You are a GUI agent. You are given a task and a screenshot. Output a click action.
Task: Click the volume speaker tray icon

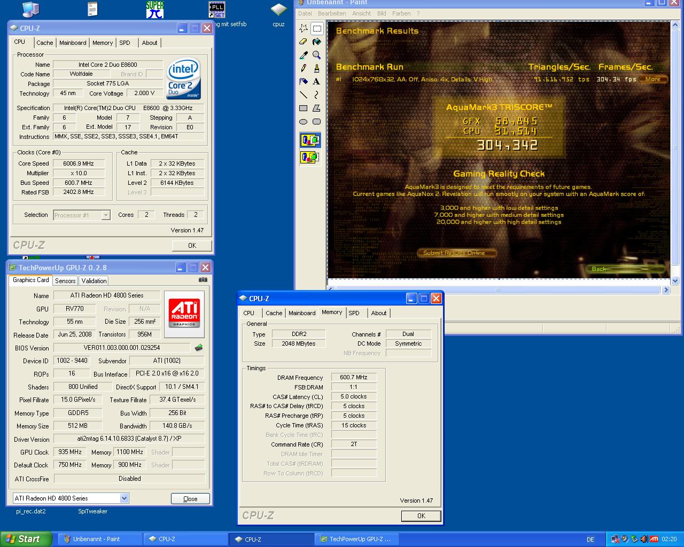(x=644, y=539)
